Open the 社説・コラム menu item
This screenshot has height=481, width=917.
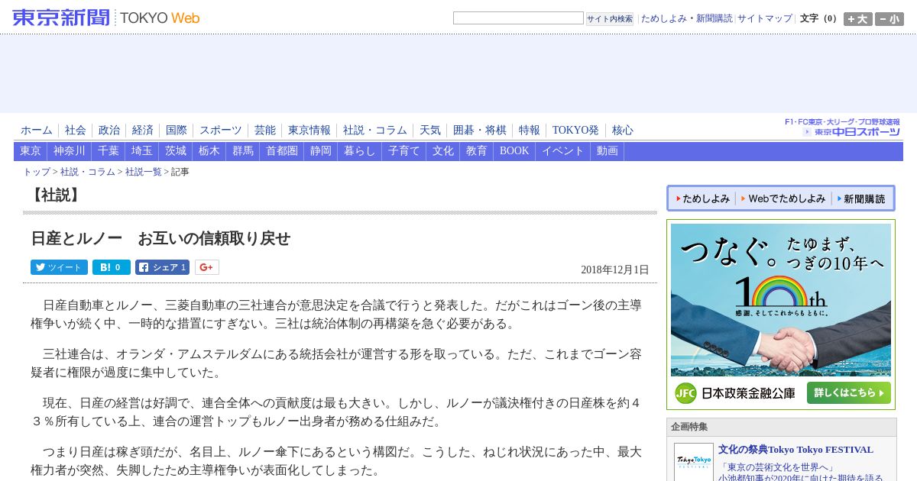[375, 131]
